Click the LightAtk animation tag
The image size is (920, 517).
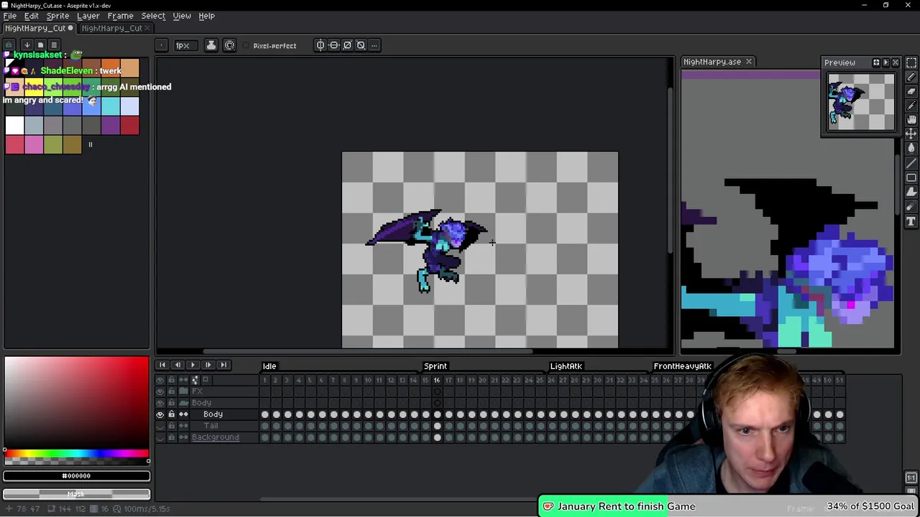pyautogui.click(x=566, y=366)
